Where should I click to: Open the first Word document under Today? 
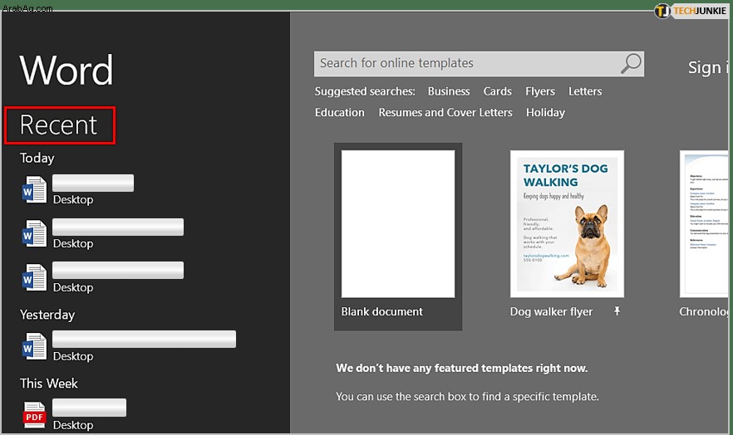(80, 189)
